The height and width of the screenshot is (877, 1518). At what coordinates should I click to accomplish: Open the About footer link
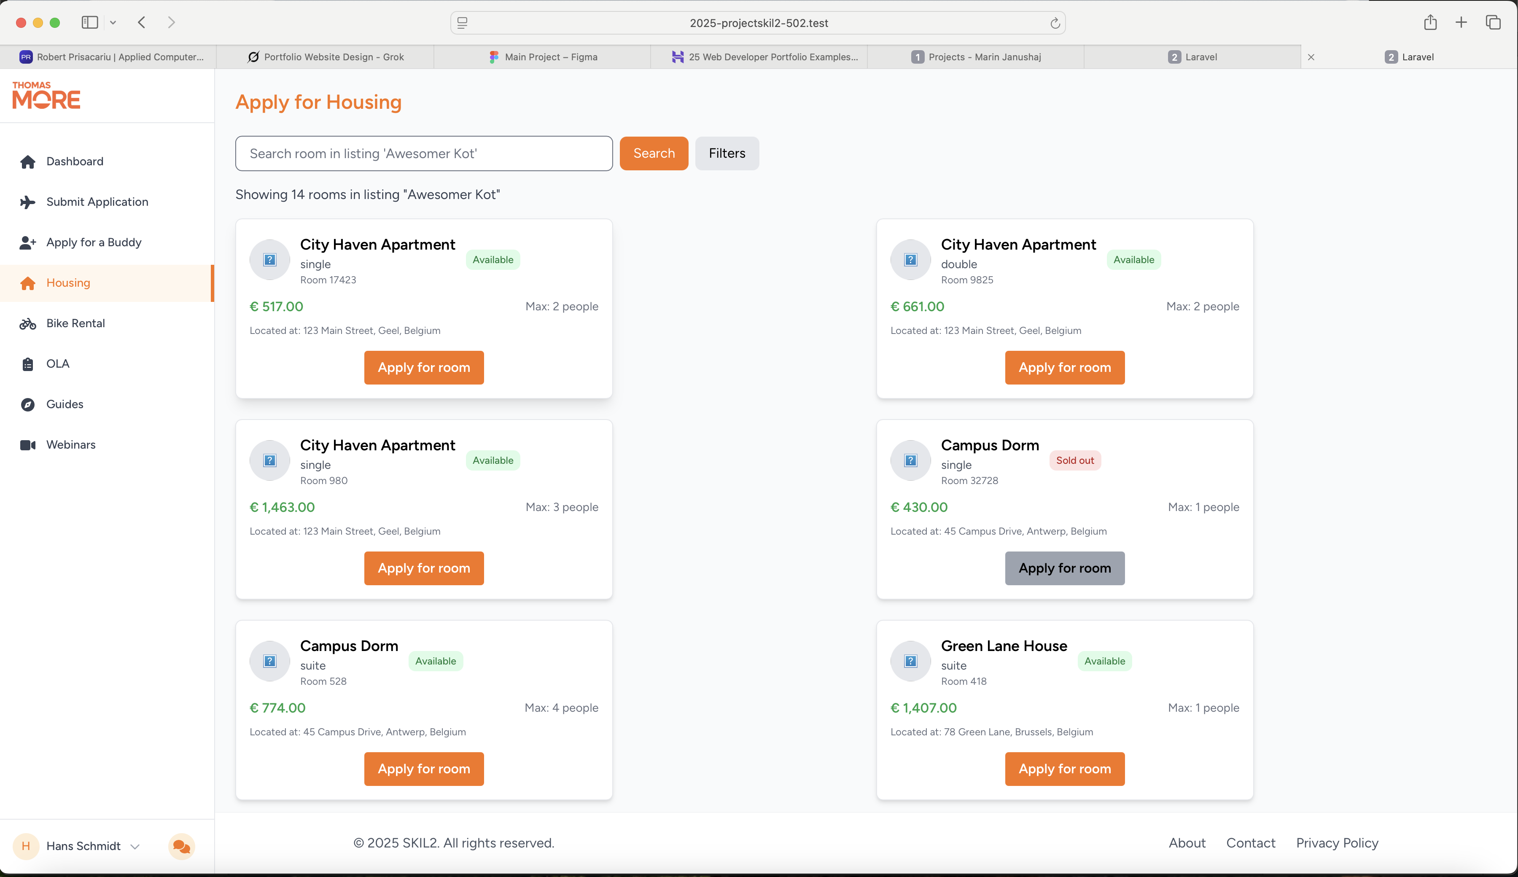(x=1187, y=843)
